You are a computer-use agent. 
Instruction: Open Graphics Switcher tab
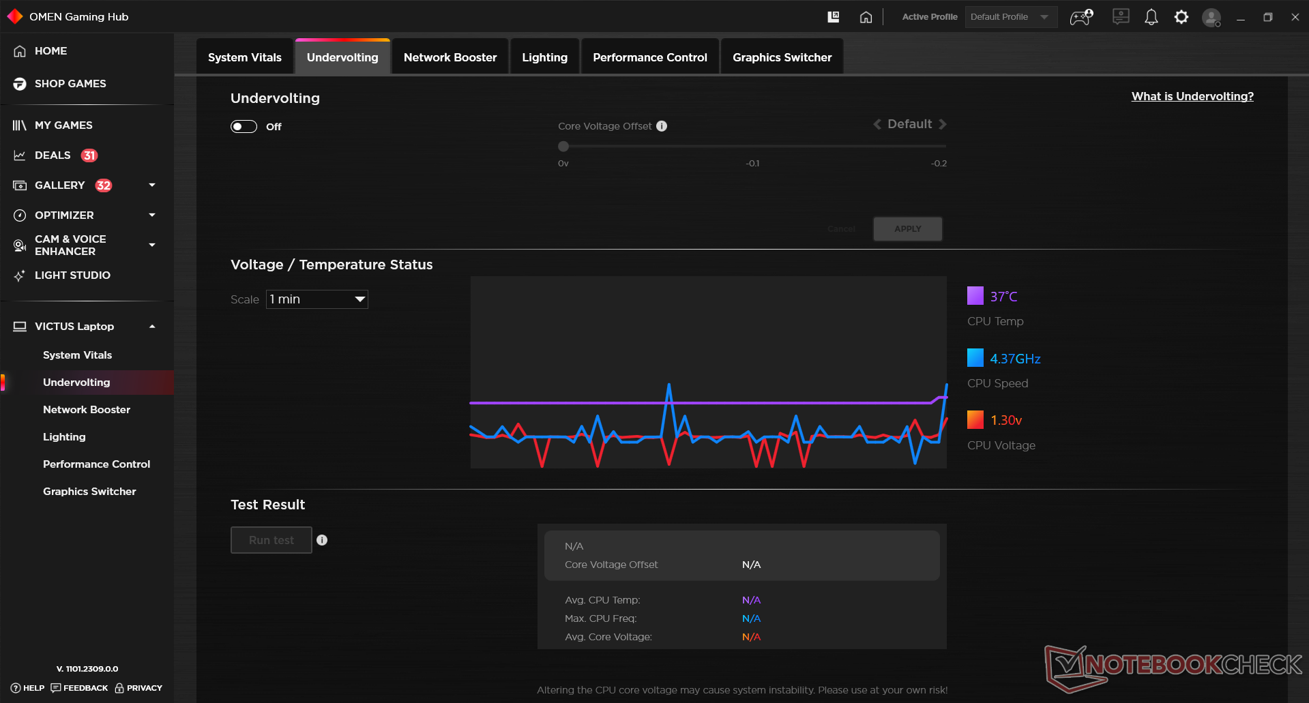point(782,57)
